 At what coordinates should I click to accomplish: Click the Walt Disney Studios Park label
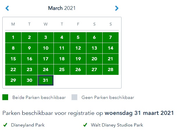(117, 125)
